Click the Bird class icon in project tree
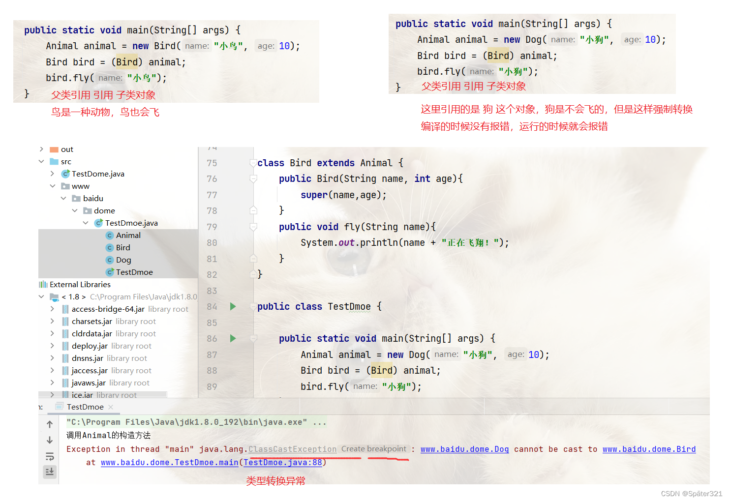This screenshot has height=502, width=730. click(110, 248)
